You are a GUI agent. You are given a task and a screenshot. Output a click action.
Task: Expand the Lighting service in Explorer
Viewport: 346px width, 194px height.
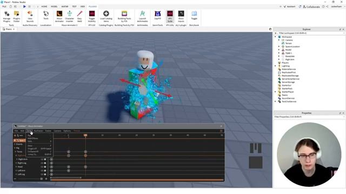pos(275,66)
